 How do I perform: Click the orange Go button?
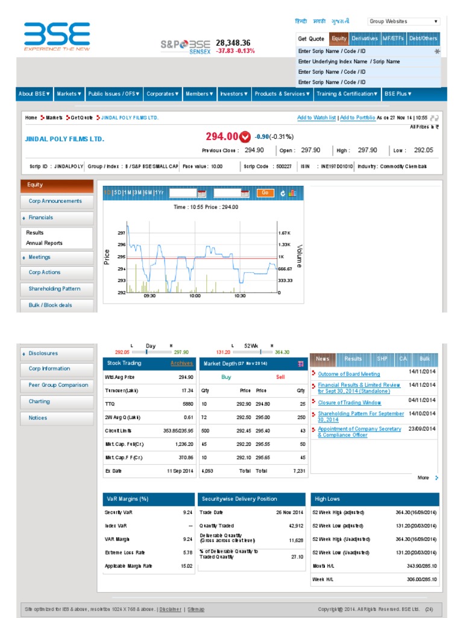pos(265,193)
